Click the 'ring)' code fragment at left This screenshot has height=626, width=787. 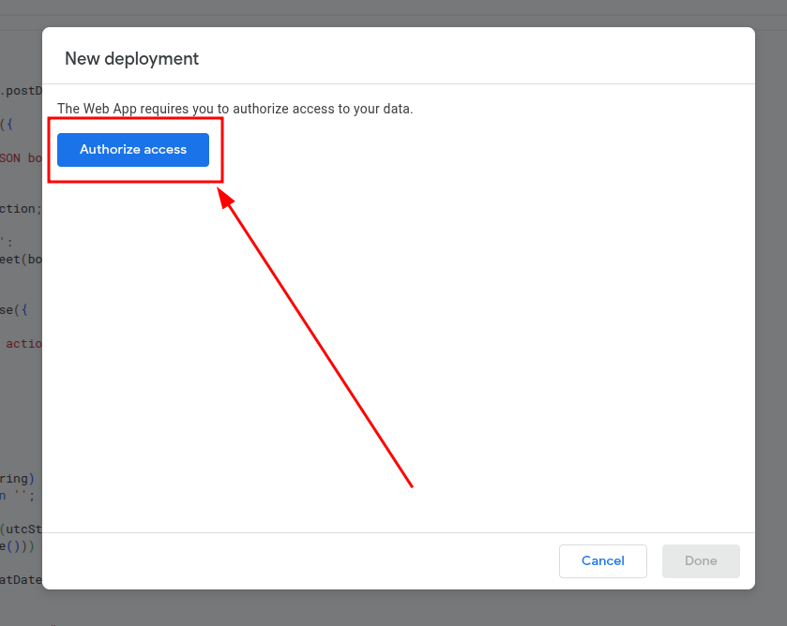[x=19, y=478]
